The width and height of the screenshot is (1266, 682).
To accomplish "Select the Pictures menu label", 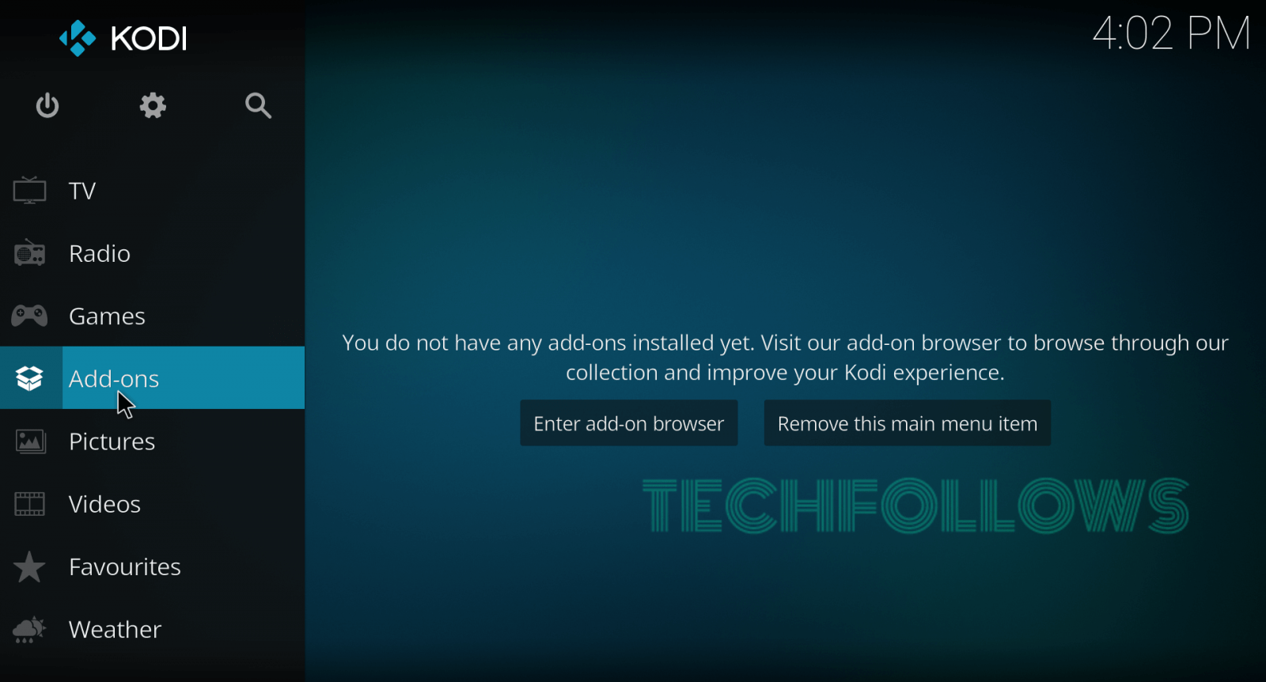I will pos(112,441).
